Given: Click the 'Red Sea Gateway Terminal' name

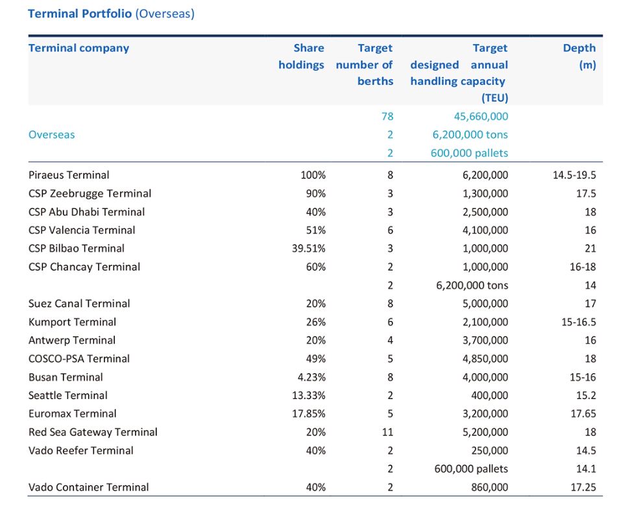Looking at the screenshot, I should [93, 432].
